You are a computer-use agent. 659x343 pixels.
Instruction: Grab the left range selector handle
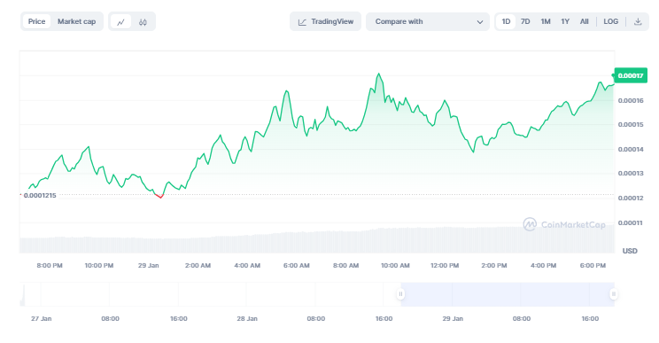point(400,294)
